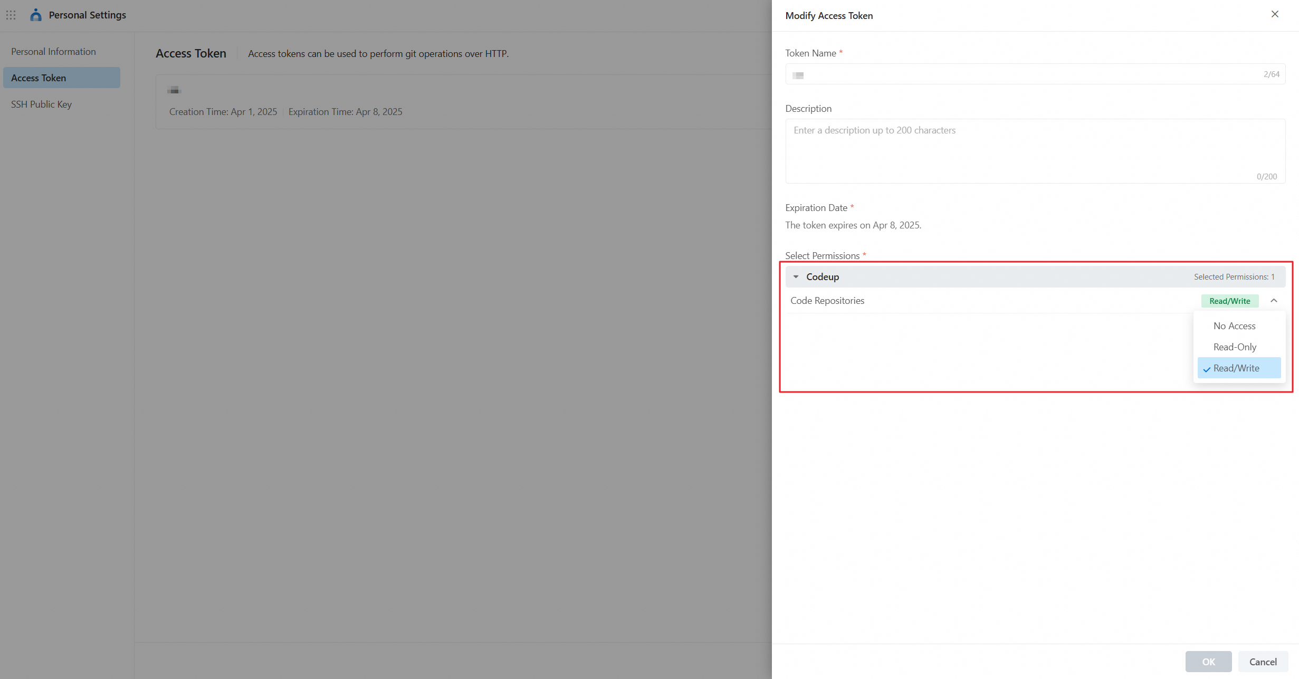Collapse the Codeup permissions group
1299x679 pixels.
tap(796, 276)
